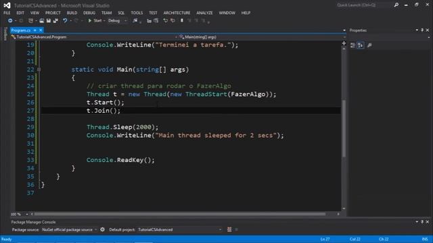Image resolution: width=433 pixels, height=243 pixels.
Task: Open the SQL menu
Action: [121, 13]
